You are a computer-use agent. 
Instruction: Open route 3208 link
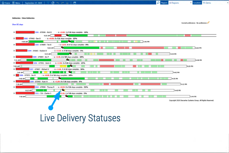21,75
